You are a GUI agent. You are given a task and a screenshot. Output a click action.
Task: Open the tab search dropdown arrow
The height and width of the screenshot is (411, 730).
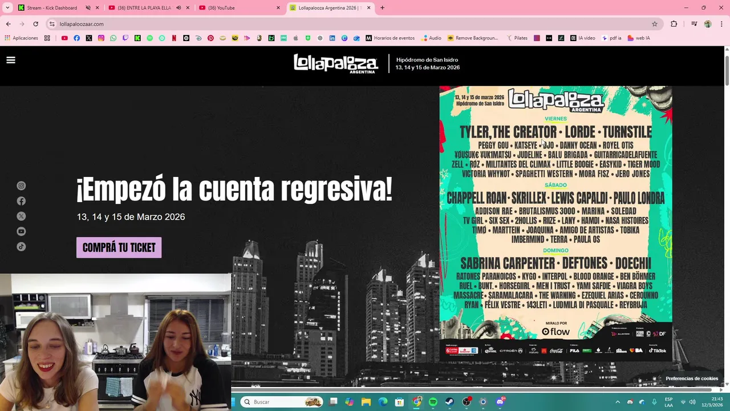click(x=8, y=8)
